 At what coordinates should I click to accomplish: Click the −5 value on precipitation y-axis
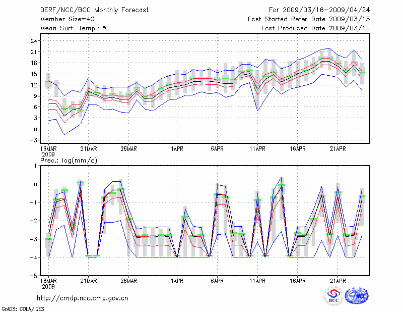pyautogui.click(x=33, y=276)
